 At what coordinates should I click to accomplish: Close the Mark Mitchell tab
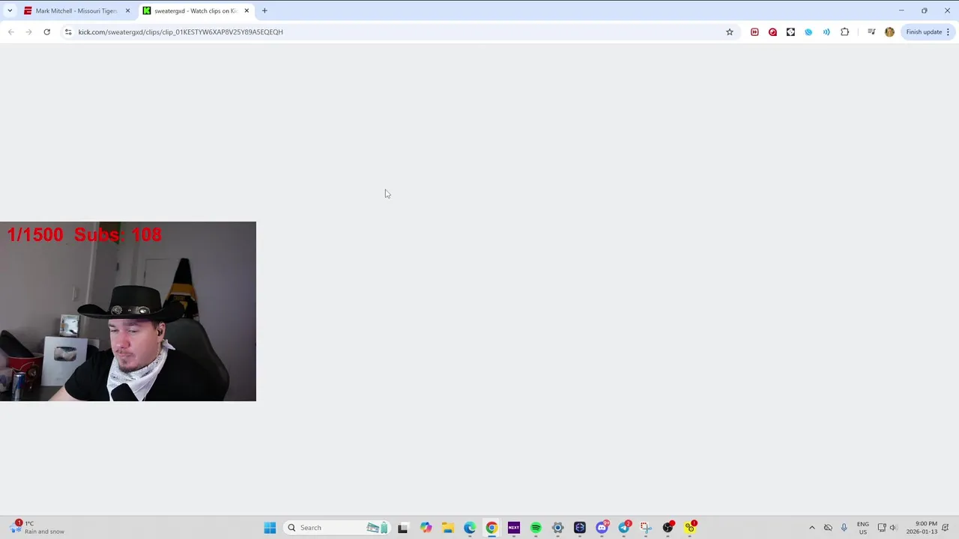(127, 11)
